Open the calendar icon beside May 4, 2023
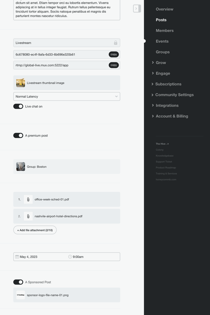 [x=17, y=257]
